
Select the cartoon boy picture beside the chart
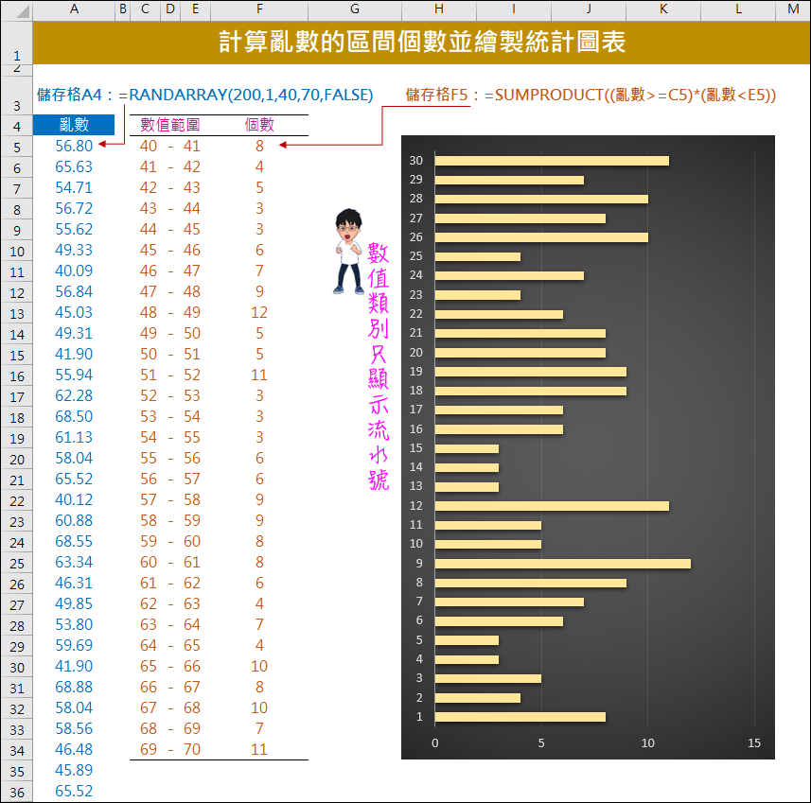[348, 252]
